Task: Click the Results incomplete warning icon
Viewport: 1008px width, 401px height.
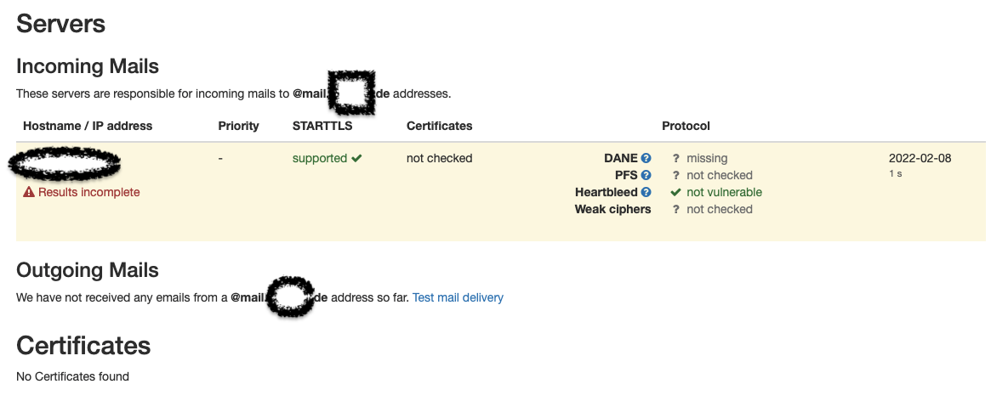Action: pyautogui.click(x=29, y=192)
